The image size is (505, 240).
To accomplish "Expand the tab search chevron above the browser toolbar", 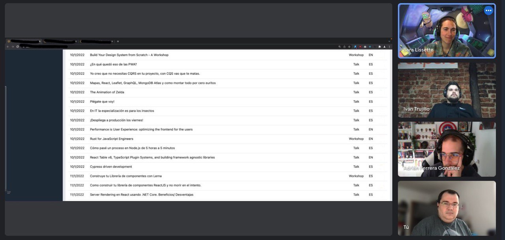I will [x=389, y=41].
